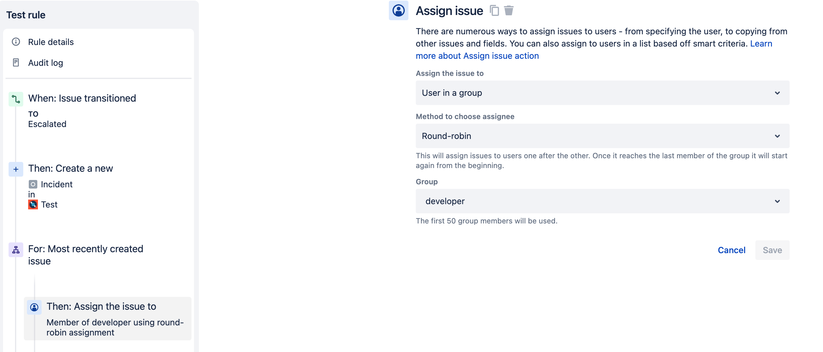This screenshot has width=823, height=352.
Task: Select 'Then: Assign the issue to' component
Action: (x=101, y=306)
